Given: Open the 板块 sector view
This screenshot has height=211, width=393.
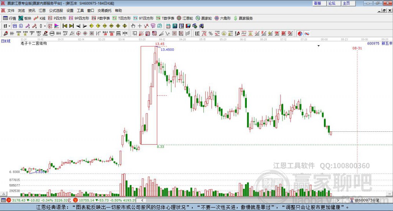Looking at the screenshot, I should 25,18.
